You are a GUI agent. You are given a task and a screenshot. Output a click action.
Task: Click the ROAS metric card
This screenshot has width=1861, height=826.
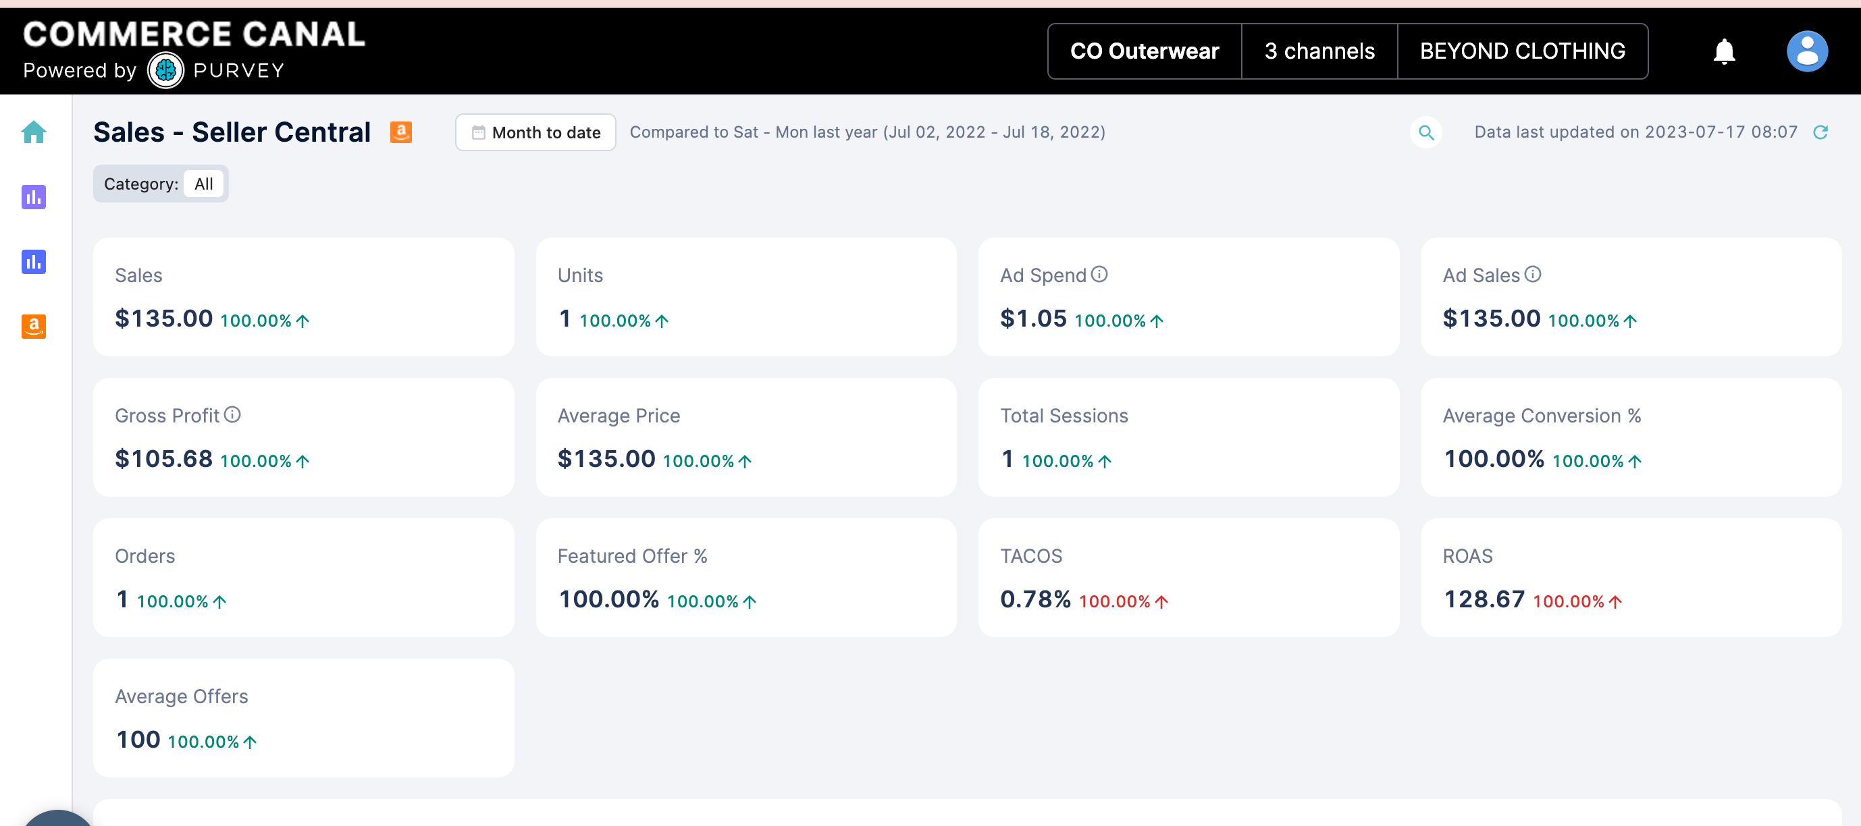(x=1631, y=577)
